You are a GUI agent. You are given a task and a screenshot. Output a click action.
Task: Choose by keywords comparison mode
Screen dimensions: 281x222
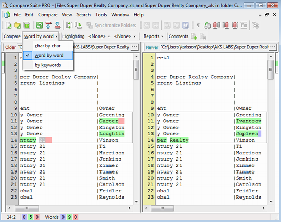pos(48,65)
